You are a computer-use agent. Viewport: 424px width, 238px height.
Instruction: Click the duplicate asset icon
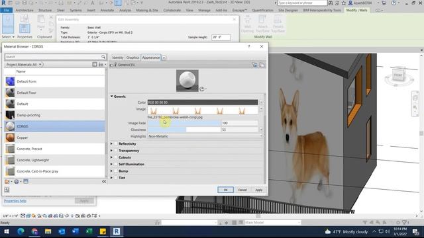click(262, 65)
